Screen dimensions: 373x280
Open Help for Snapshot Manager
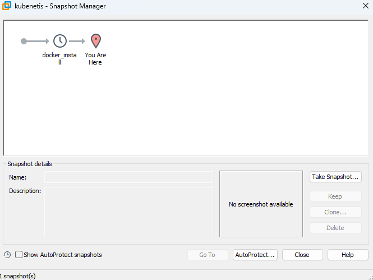348,255
